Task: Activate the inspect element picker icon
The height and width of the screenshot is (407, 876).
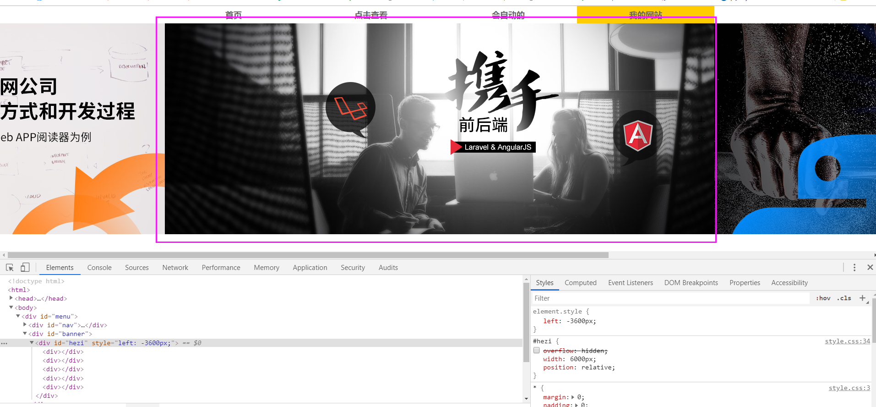Action: [10, 267]
